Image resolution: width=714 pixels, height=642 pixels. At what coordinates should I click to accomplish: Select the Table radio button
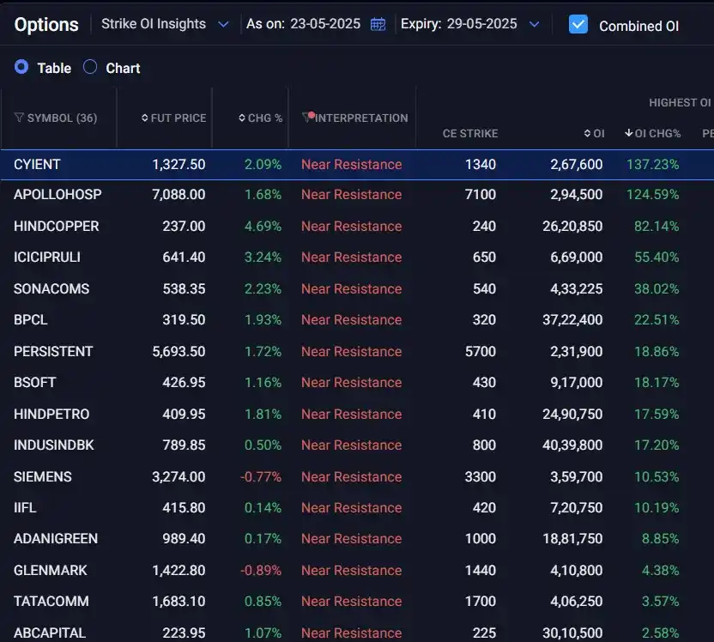tap(21, 67)
